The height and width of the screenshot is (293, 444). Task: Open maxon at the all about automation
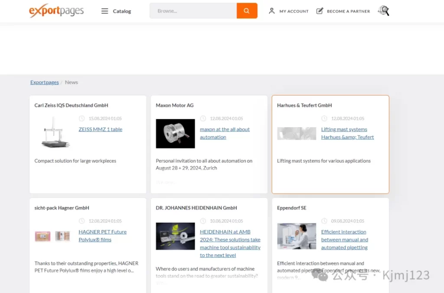coord(225,133)
